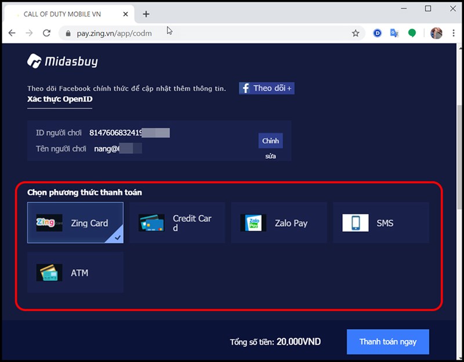Reload the page with the refresh icon
Viewport: 464px width, 362px height.
46,33
